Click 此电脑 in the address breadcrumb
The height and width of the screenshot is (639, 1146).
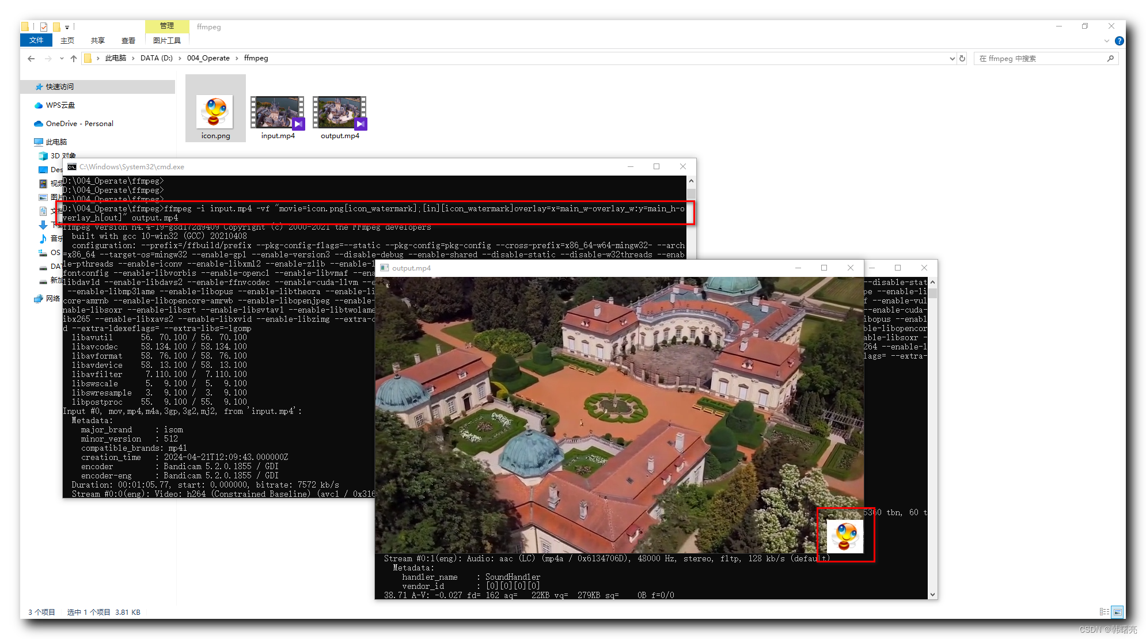(x=115, y=58)
